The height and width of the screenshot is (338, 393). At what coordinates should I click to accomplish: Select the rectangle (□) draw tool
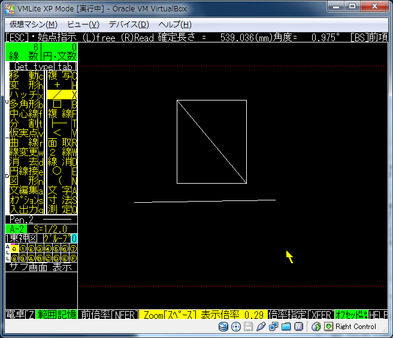tap(59, 105)
